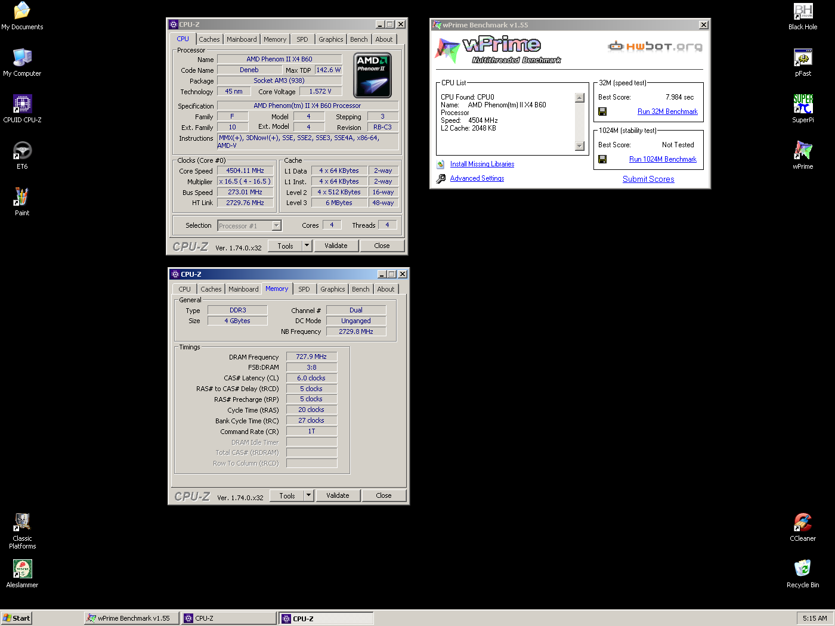Click Close button in upper CPU-Z
This screenshot has height=626, width=835.
pos(382,246)
